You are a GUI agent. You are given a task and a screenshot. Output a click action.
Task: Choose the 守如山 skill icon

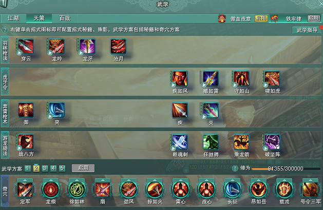tap(241, 78)
